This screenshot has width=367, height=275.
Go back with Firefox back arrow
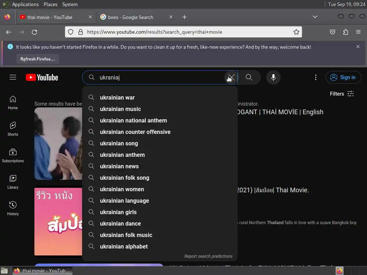click(9, 32)
